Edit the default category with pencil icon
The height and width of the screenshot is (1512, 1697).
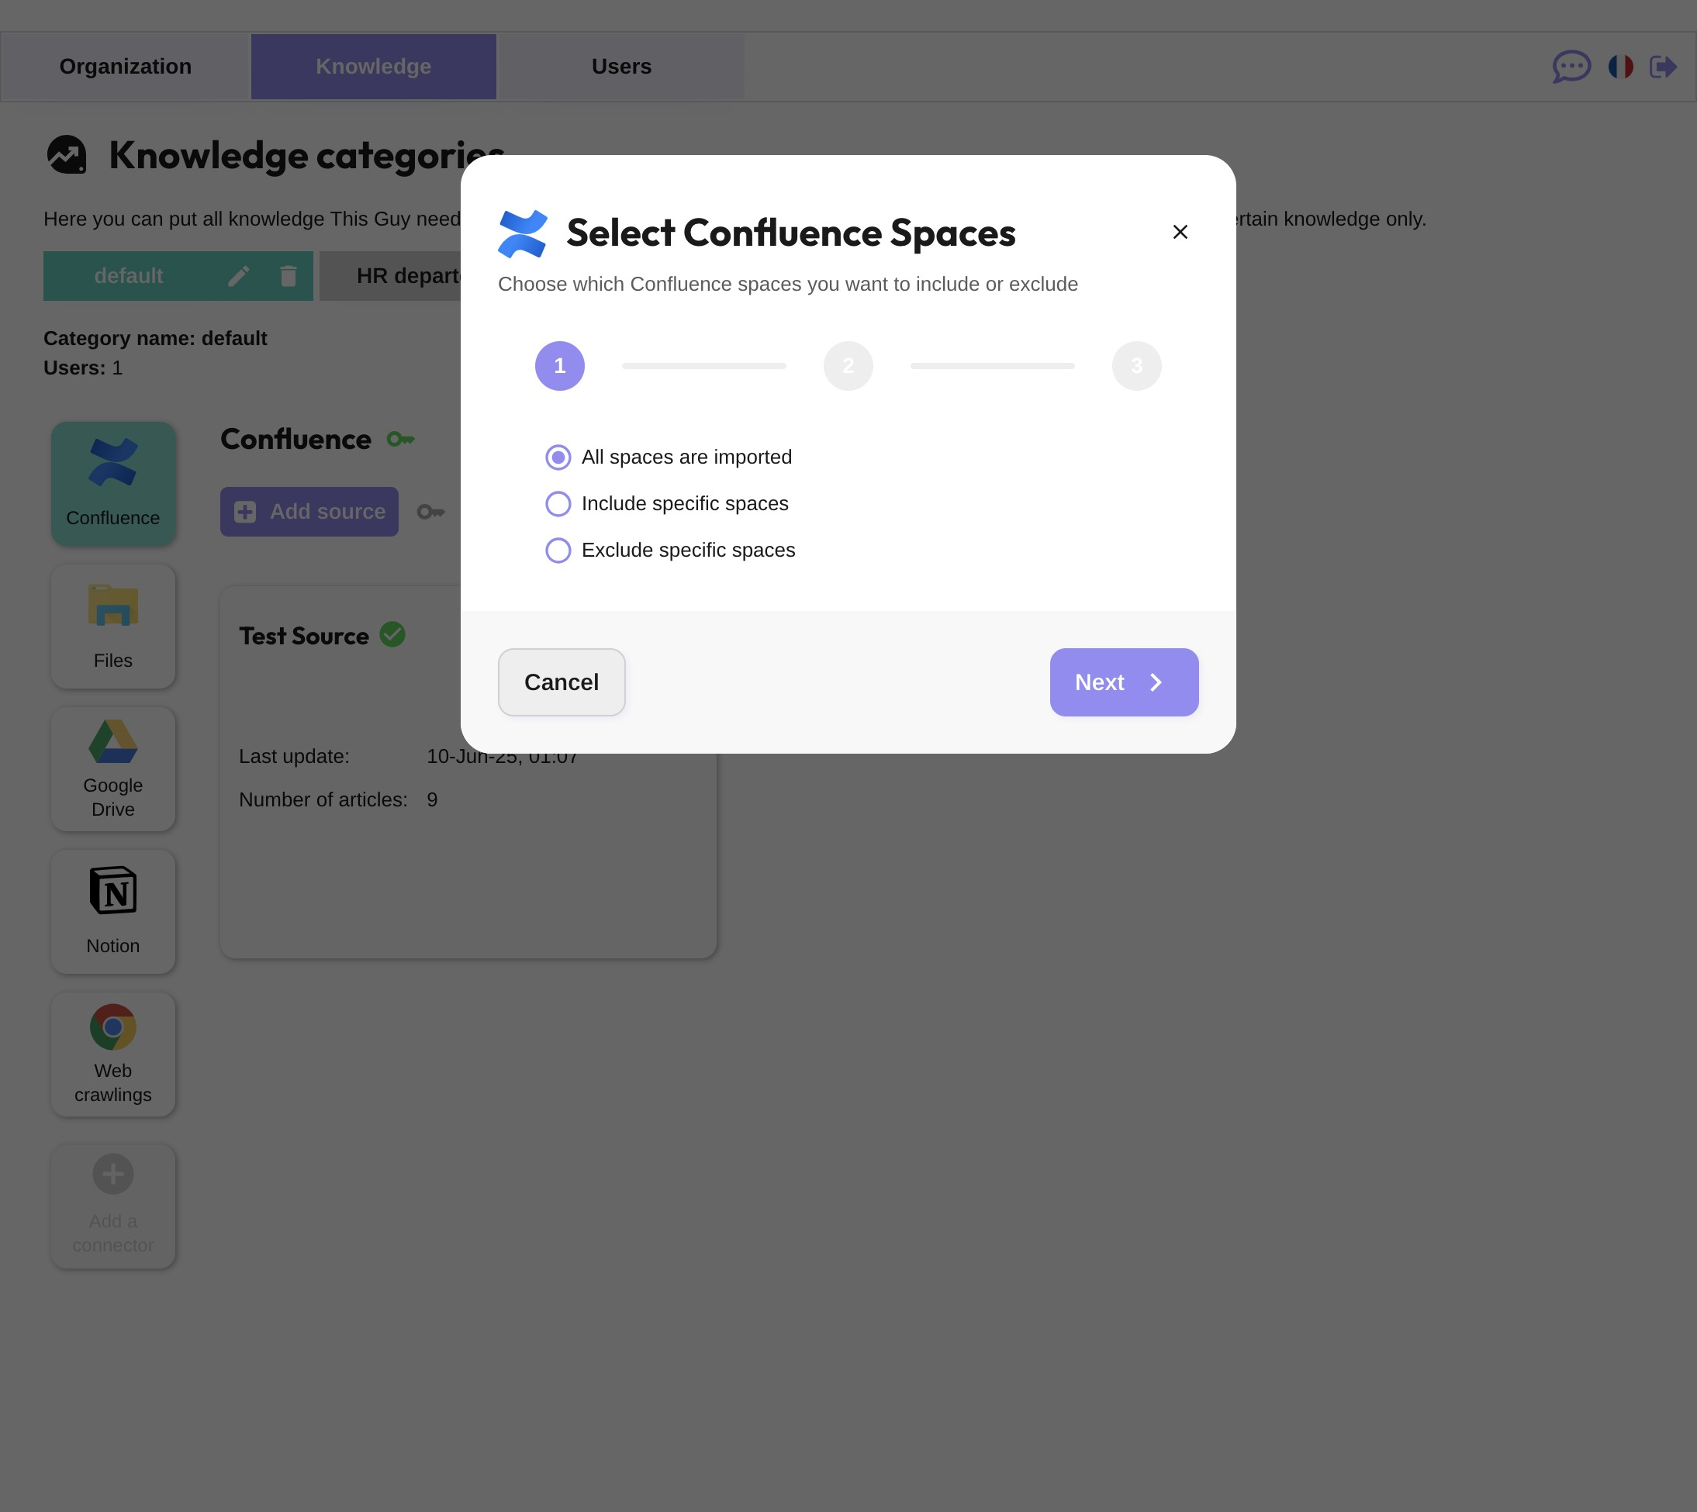[x=239, y=276]
